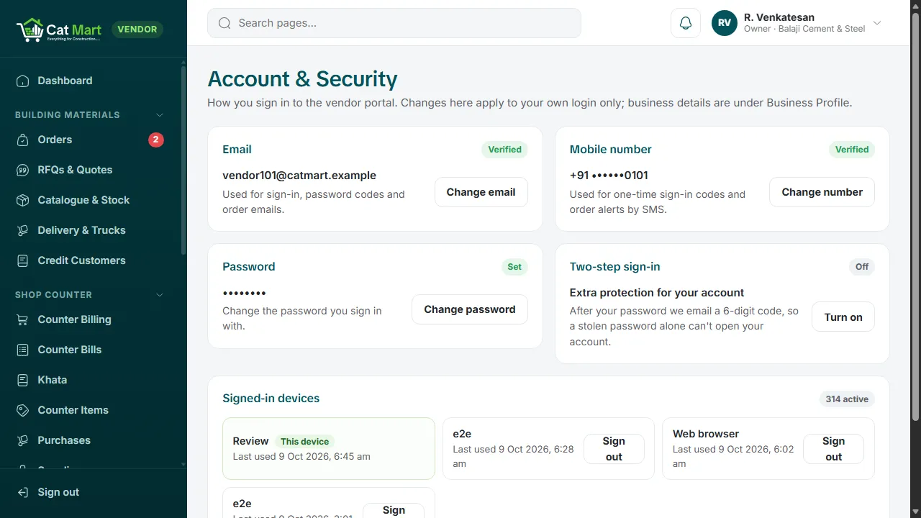The image size is (921, 518).
Task: Click the Dashboard home icon
Action: [x=23, y=81]
